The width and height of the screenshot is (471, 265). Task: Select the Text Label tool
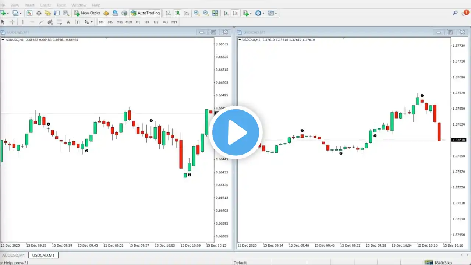coord(77,22)
